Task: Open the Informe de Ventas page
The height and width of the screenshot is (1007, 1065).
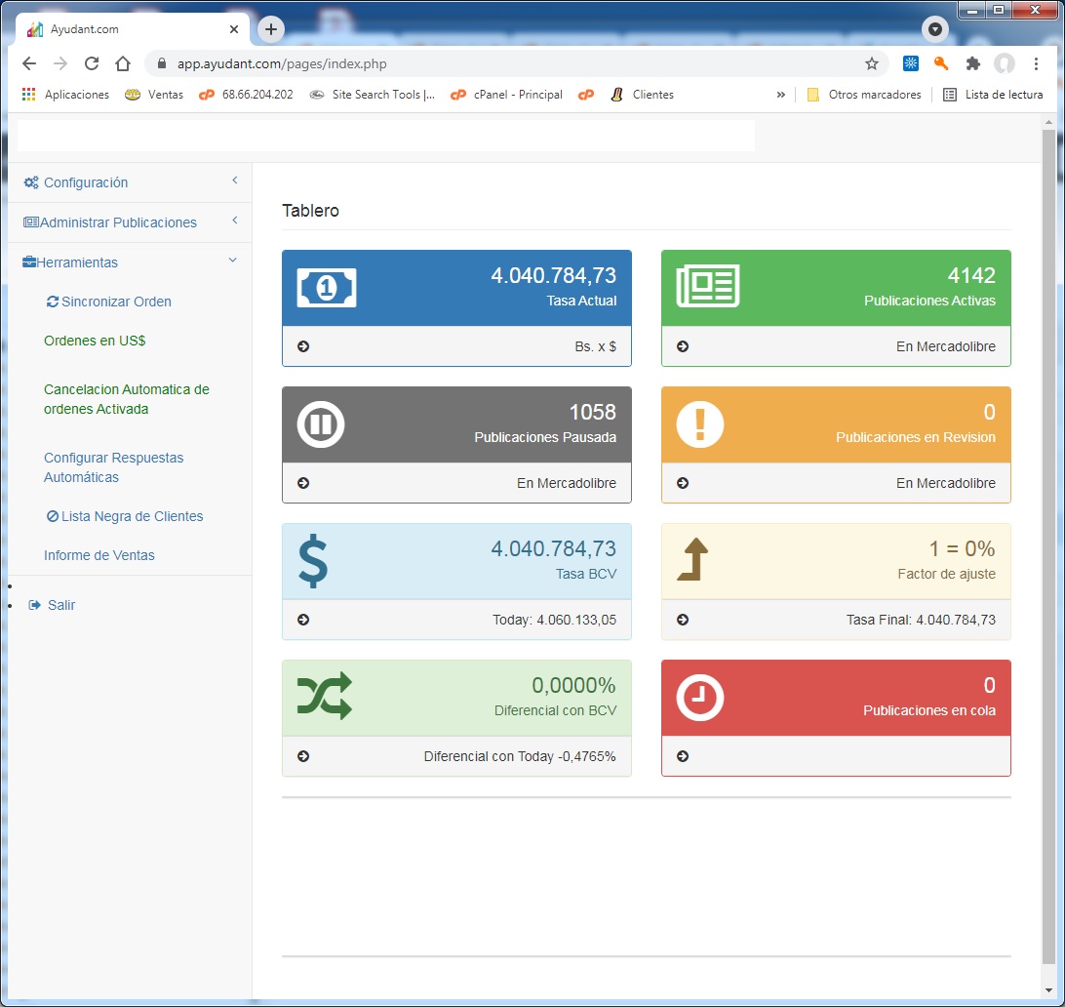Action: coord(99,555)
